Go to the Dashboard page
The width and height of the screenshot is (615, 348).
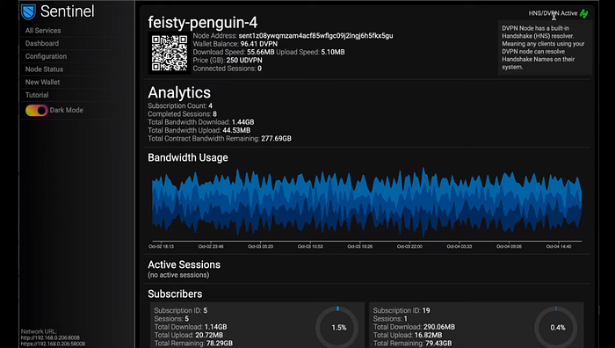tap(42, 44)
